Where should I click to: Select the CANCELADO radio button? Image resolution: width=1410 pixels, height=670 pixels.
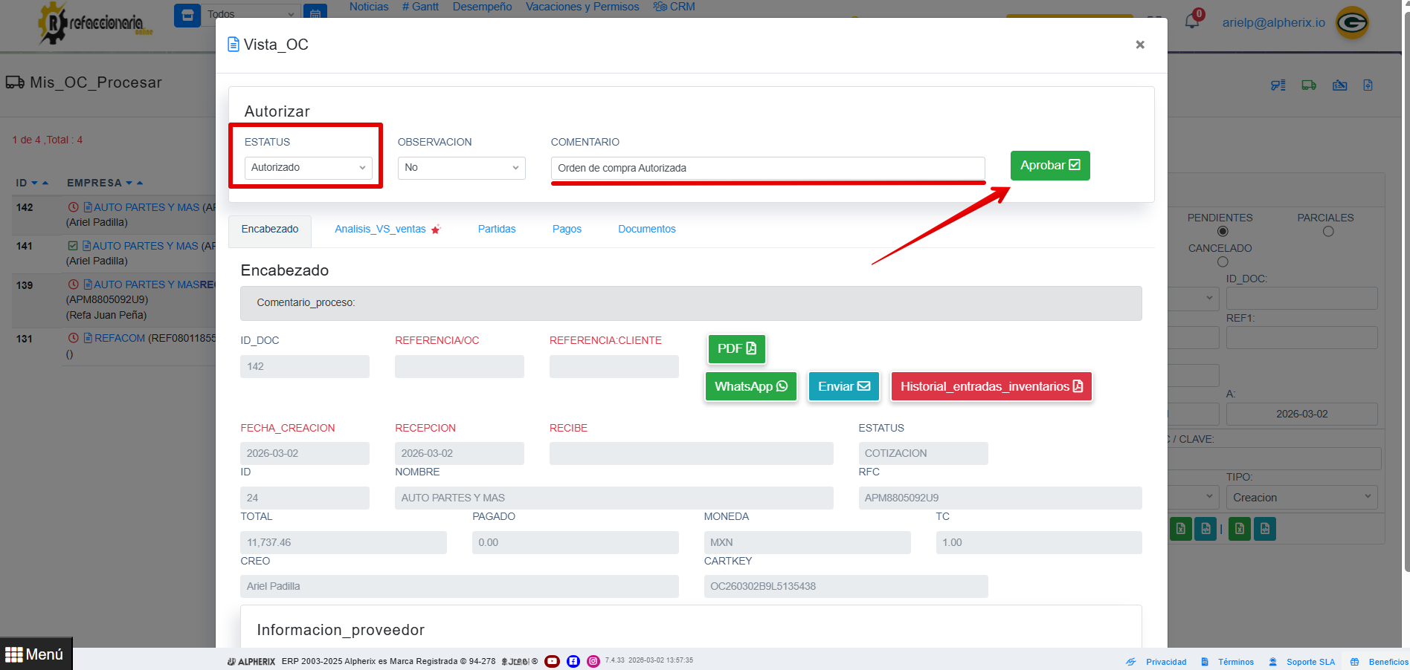click(x=1223, y=262)
